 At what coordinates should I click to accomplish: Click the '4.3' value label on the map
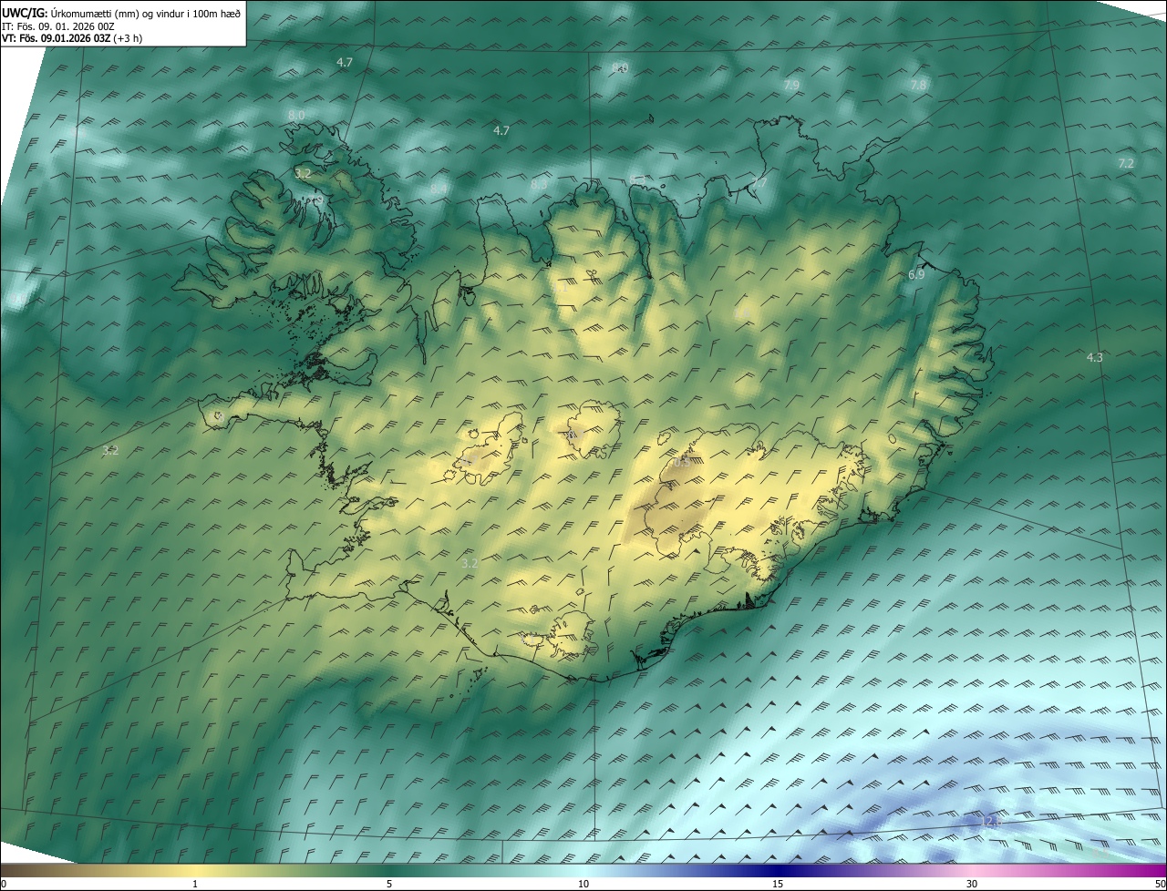point(1095,357)
